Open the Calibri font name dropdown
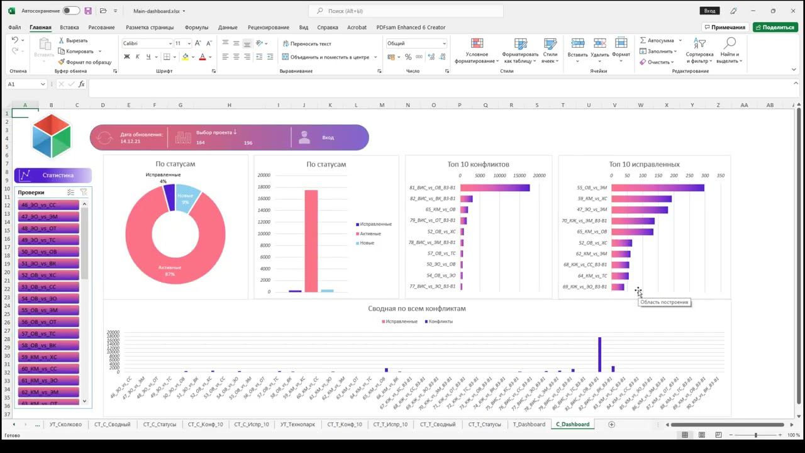The width and height of the screenshot is (805, 453). [x=170, y=43]
